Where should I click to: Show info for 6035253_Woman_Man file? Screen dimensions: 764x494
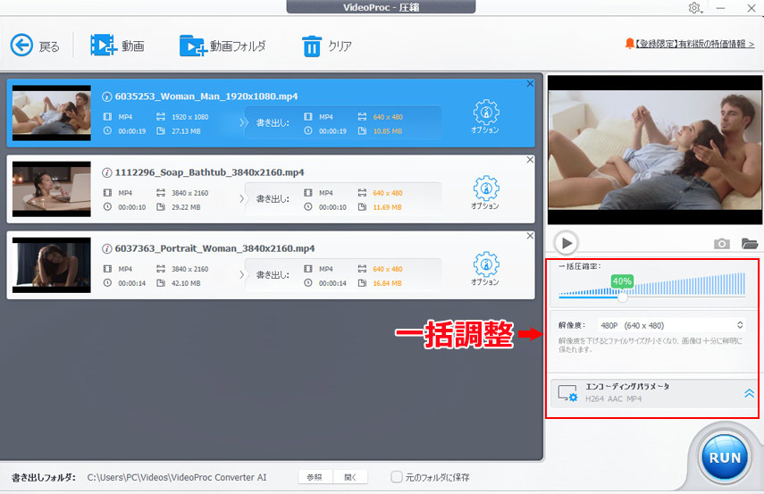coord(106,96)
